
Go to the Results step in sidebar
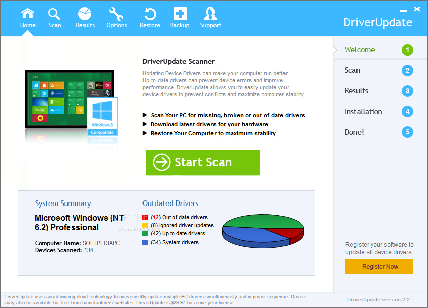coord(356,91)
